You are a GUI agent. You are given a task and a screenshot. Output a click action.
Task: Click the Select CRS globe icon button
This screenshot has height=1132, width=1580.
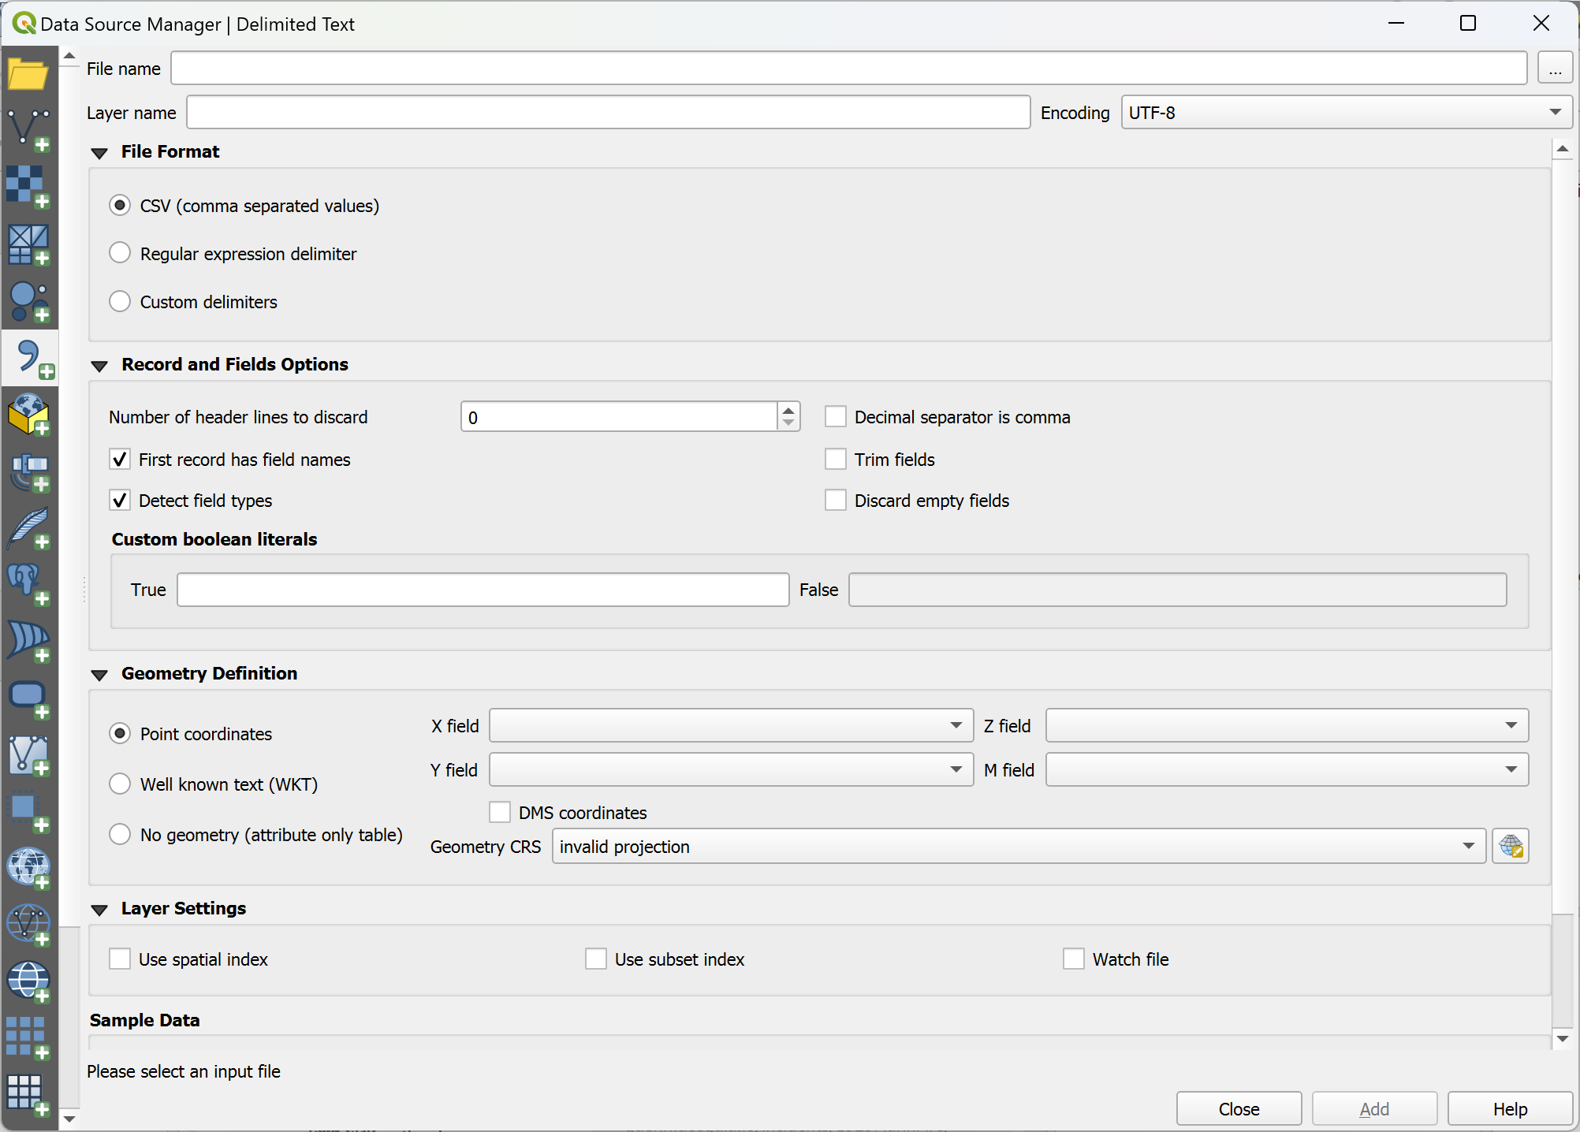pyautogui.click(x=1511, y=847)
